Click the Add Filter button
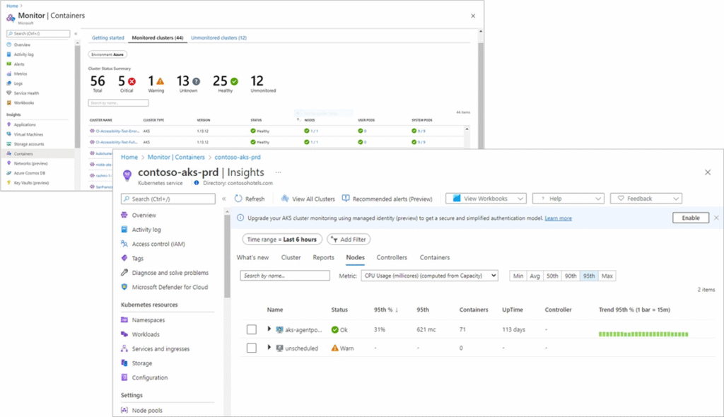 pos(349,239)
